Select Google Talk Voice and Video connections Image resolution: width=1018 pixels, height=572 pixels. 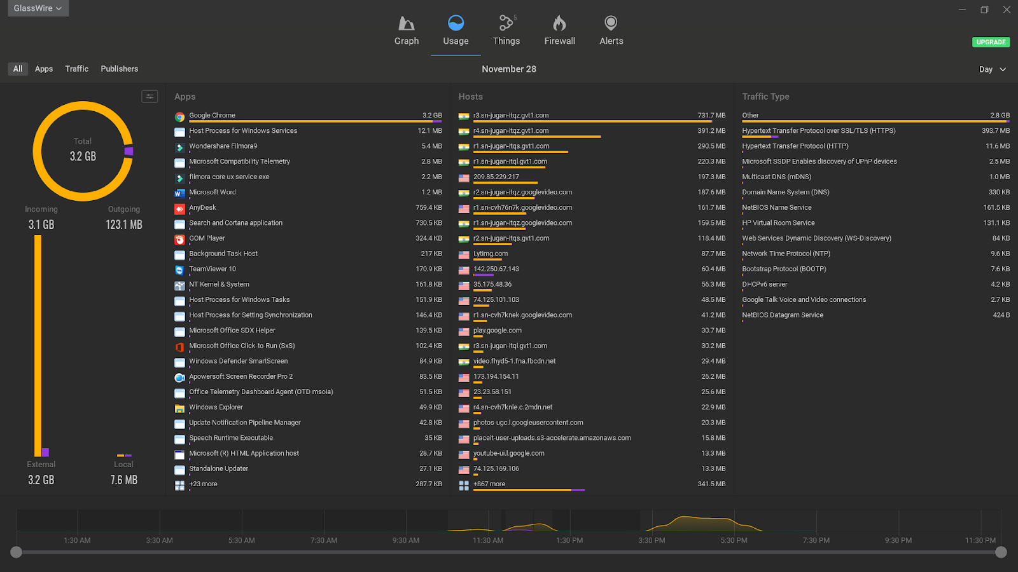pyautogui.click(x=875, y=300)
